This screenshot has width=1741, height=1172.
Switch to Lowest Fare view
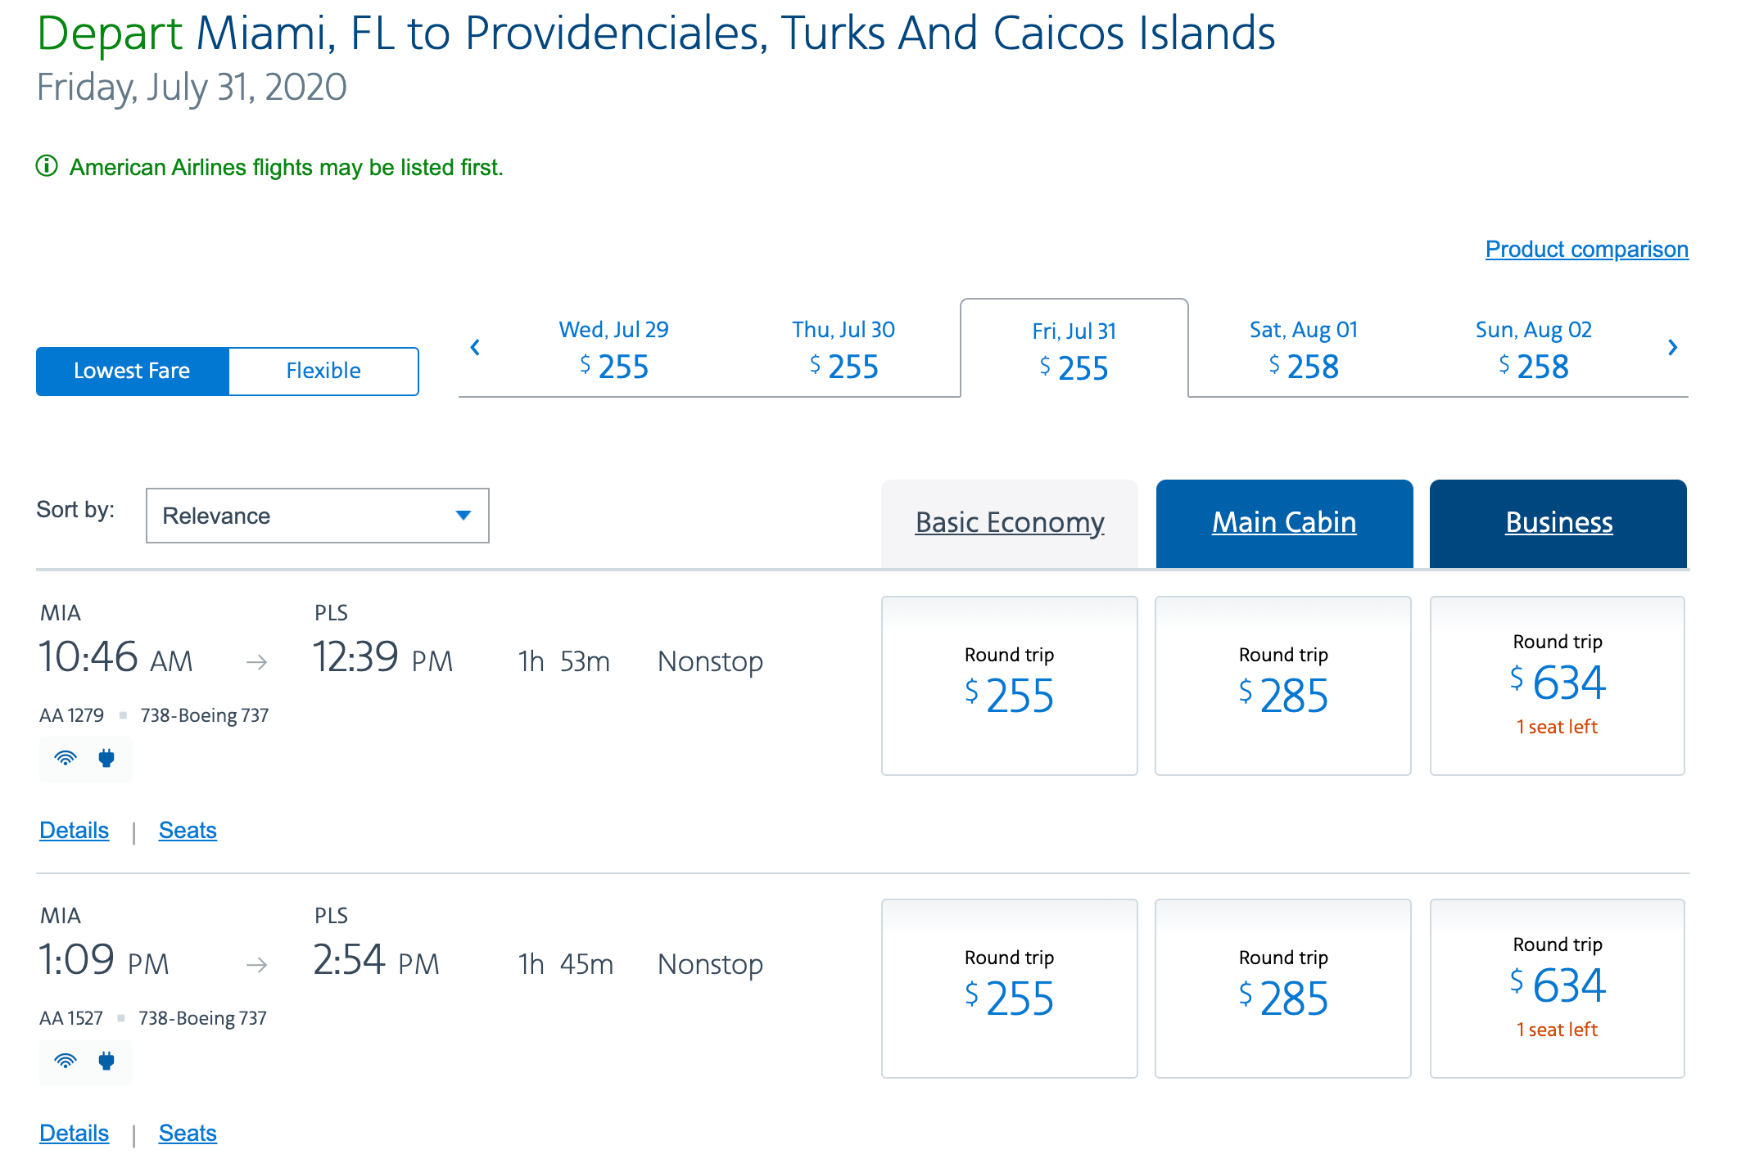[132, 371]
